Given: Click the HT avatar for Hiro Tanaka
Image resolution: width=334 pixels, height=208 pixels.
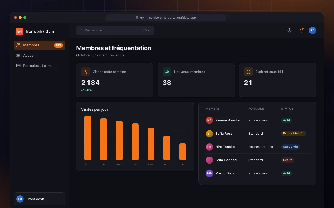Looking at the screenshot, I should [x=210, y=147].
